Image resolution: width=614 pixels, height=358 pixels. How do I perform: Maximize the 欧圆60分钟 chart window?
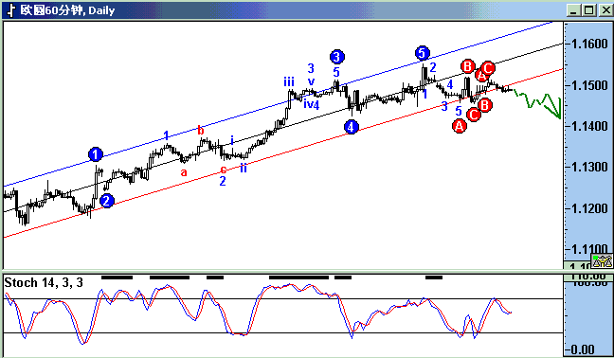click(588, 10)
